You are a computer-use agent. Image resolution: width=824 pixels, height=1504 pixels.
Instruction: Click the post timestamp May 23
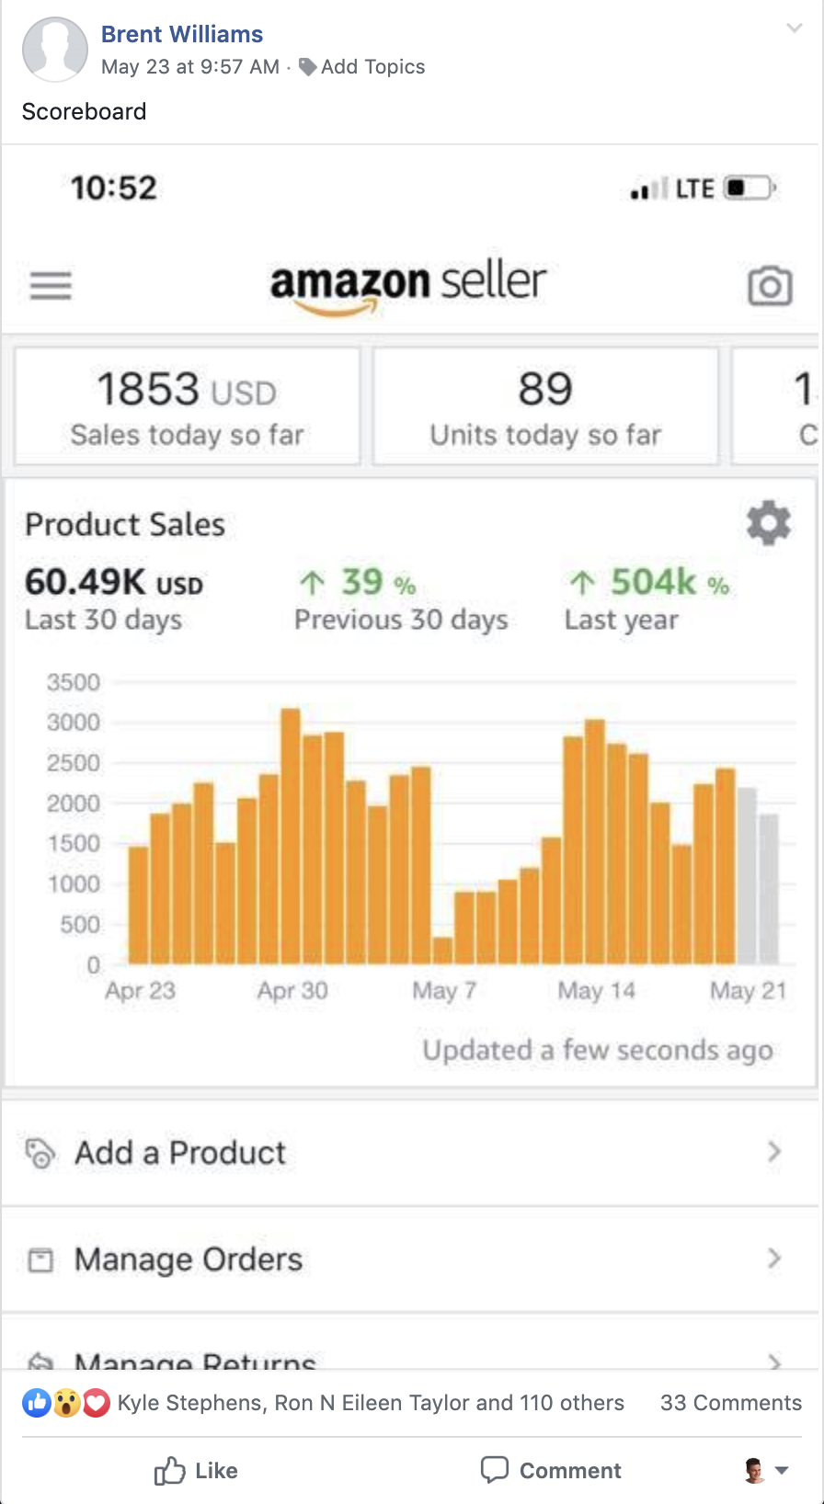[x=189, y=67]
